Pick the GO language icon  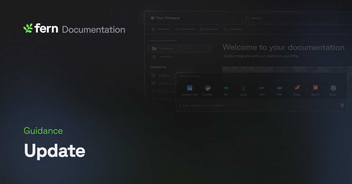[x=226, y=88]
